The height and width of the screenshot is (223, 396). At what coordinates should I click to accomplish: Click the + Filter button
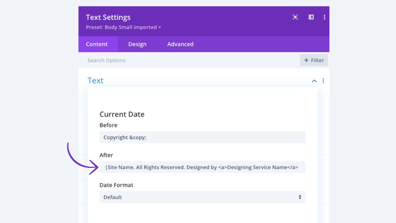point(314,60)
